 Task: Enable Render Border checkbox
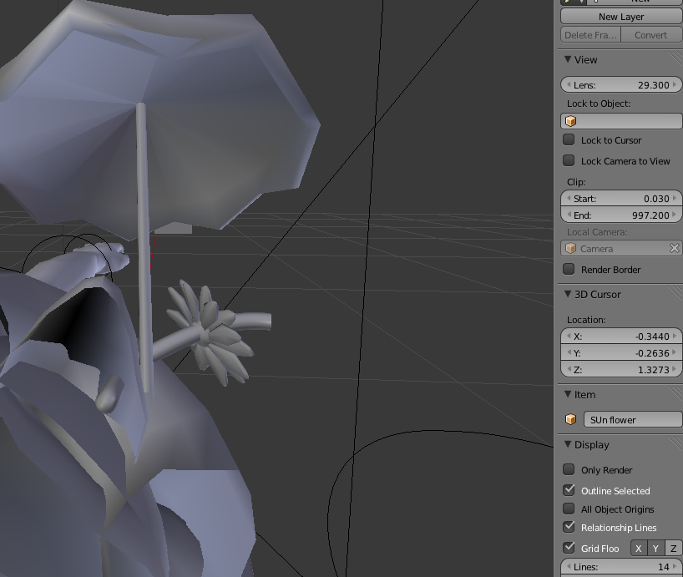pyautogui.click(x=569, y=269)
